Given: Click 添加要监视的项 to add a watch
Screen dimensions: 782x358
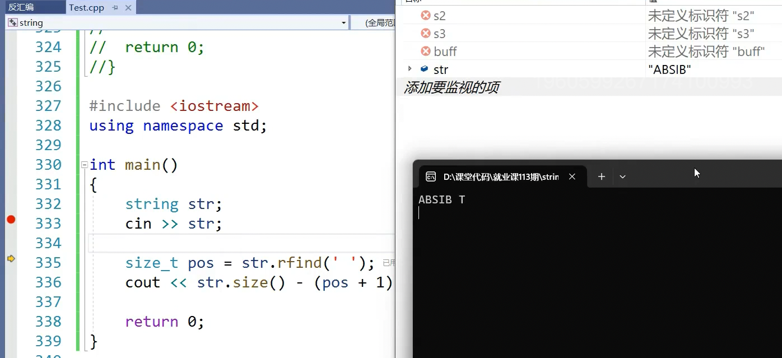Looking at the screenshot, I should coord(451,87).
